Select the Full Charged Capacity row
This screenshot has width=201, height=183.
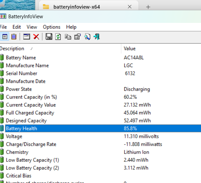point(100,113)
